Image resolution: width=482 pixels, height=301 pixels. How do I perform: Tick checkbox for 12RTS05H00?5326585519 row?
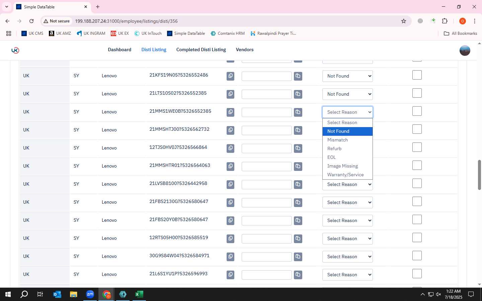point(417,237)
